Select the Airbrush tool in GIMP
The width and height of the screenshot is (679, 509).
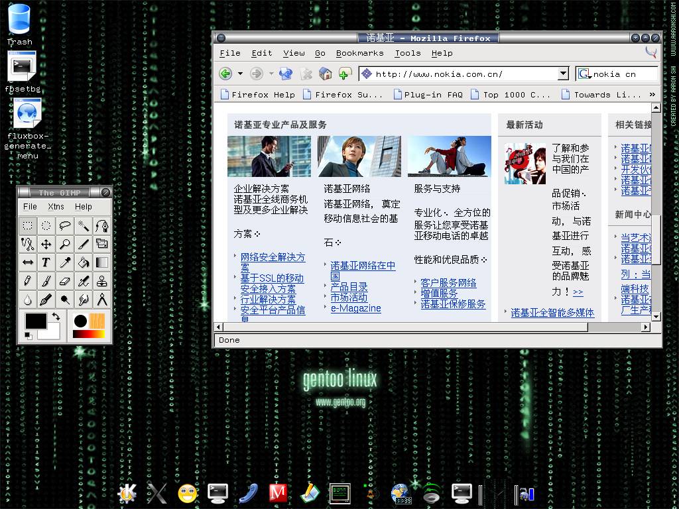click(x=84, y=281)
